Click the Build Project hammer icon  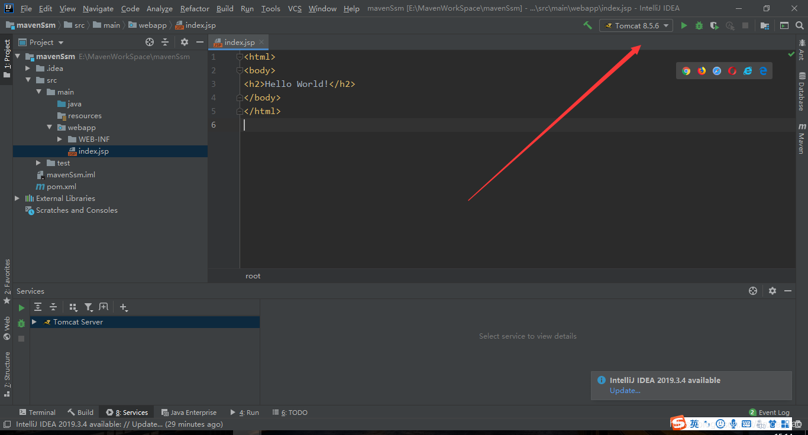587,25
